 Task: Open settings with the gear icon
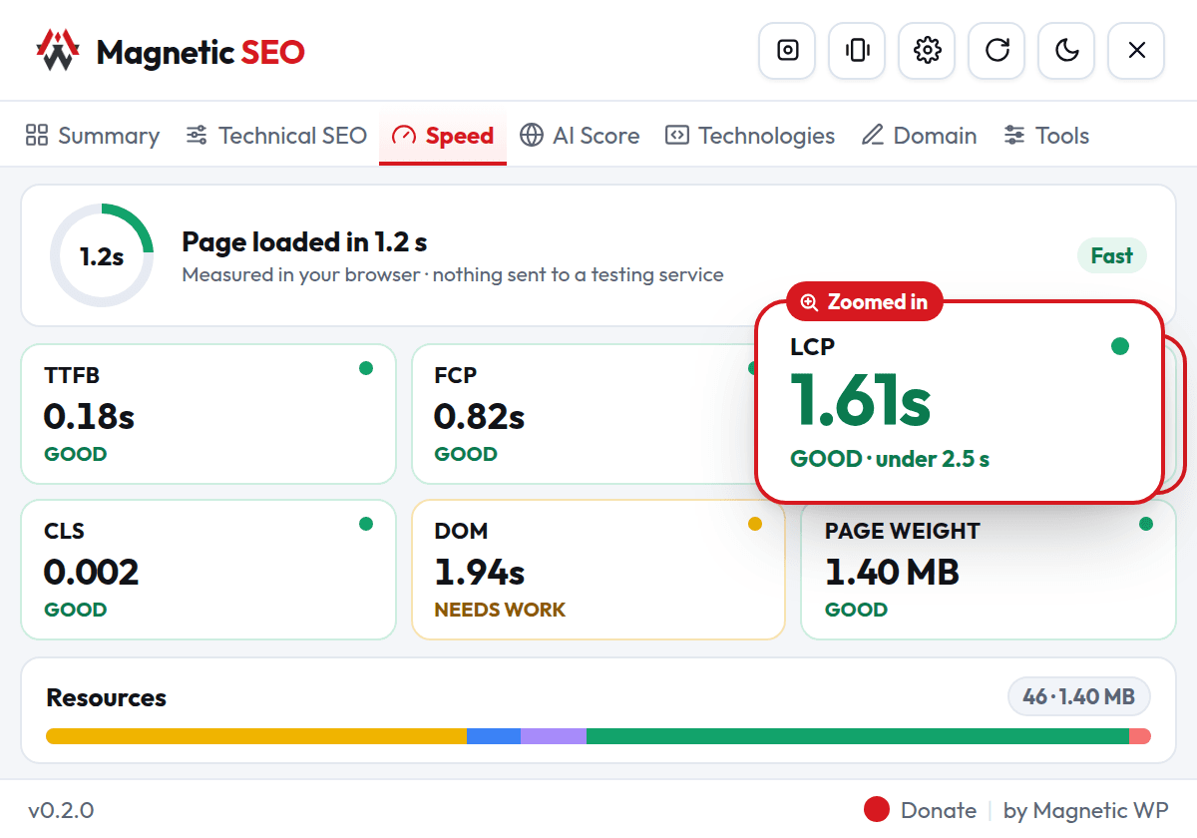point(928,50)
